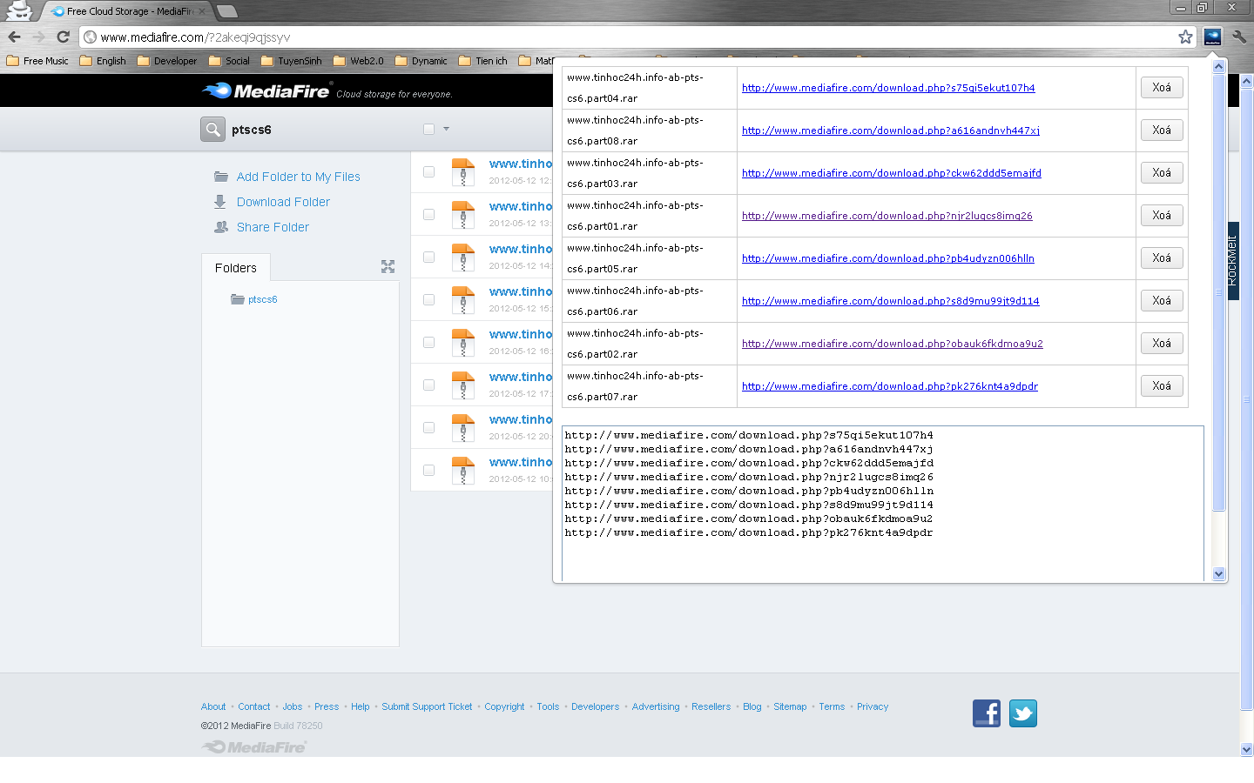Check the file row dated 2012-05-12 13
The image size is (1254, 783).
(x=428, y=214)
